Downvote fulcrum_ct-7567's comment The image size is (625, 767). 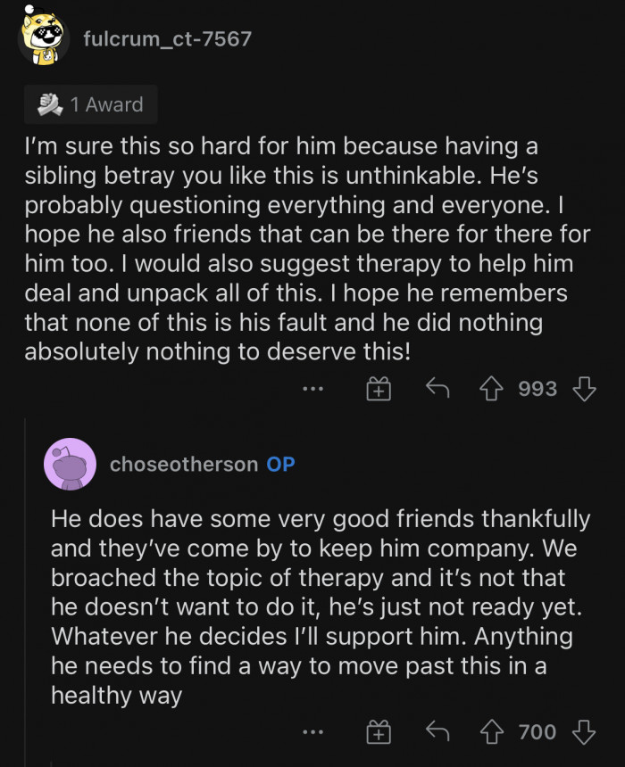pos(583,389)
